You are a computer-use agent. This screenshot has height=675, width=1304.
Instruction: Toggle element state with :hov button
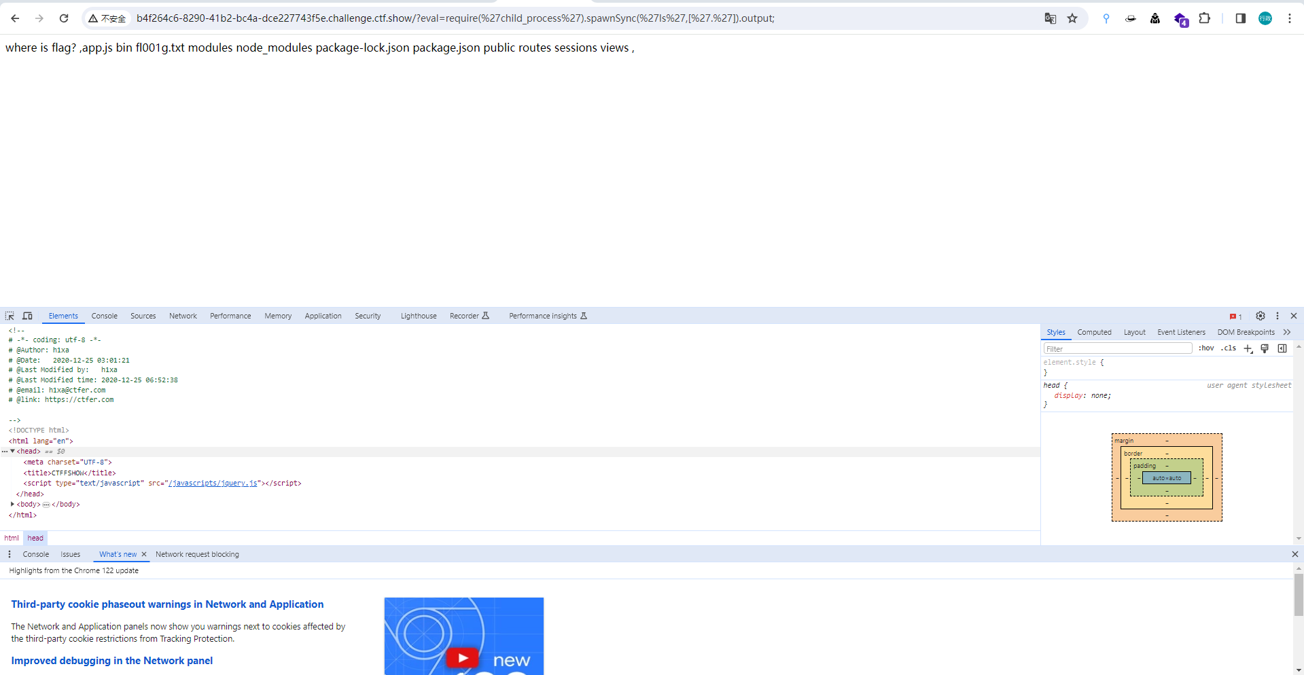[1206, 348]
